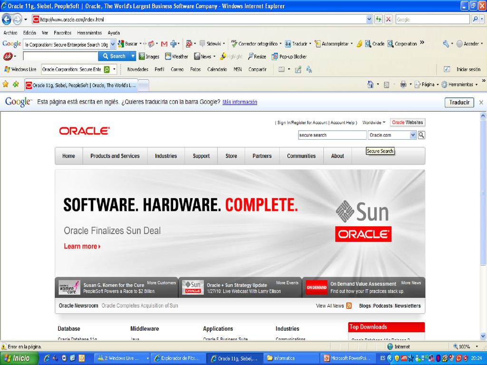This screenshot has height=365, width=487.
Task: Click the yellow highlighter icon in Google toolbar
Action: pyautogui.click(x=360, y=44)
